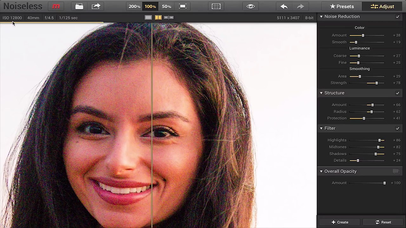Viewport: 406px width, 228px height.
Task: Click the 5111 x 3407 dimensions text
Action: coord(288,18)
